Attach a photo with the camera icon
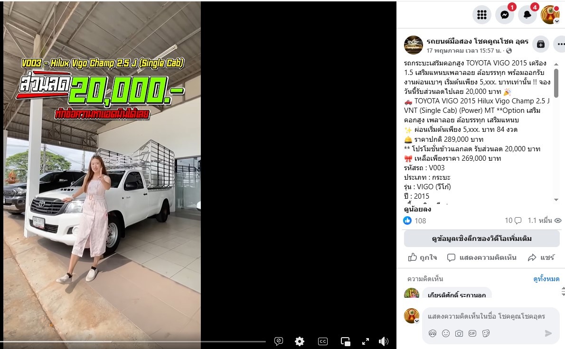The width and height of the screenshot is (565, 349). pos(459,333)
